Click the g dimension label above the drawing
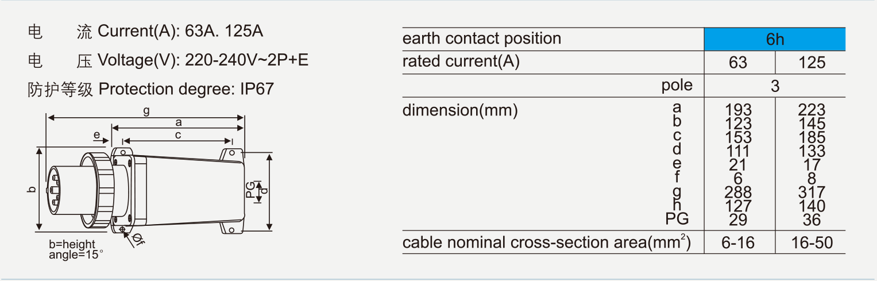 (x=146, y=110)
